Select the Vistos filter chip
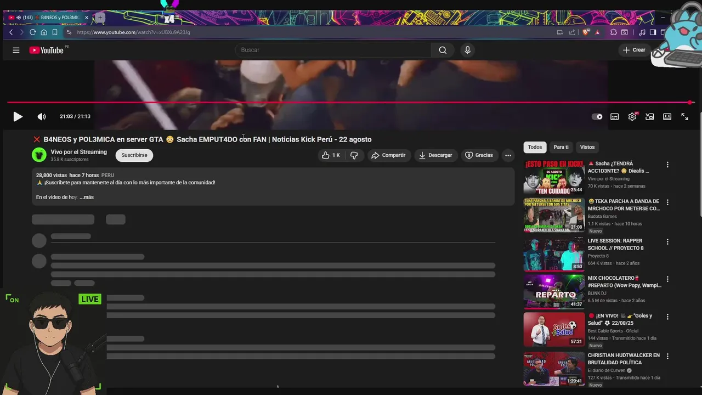Viewport: 702px width, 395px height. tap(587, 147)
